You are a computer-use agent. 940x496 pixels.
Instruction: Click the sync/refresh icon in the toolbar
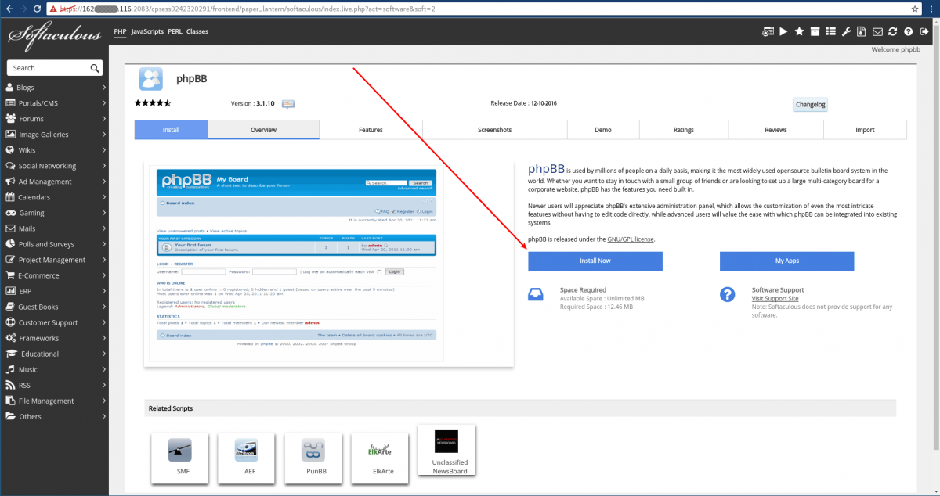click(894, 31)
